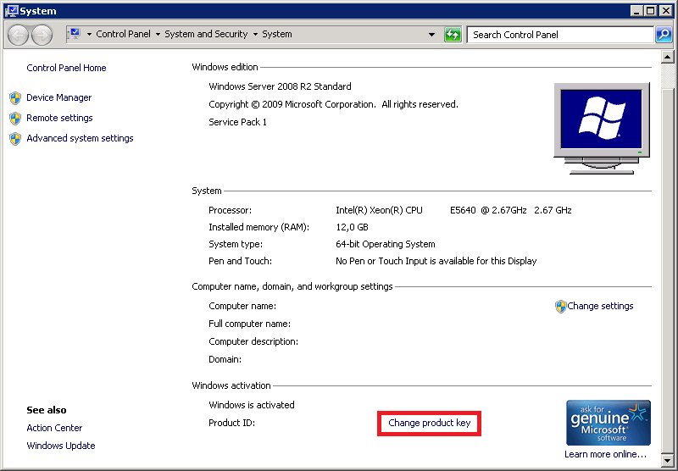Click the scrollbar up arrow
Screen dimensions: 678x471
pos(668,57)
